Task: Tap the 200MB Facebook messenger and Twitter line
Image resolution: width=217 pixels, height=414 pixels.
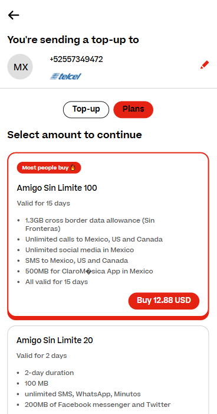Action: coord(97,405)
